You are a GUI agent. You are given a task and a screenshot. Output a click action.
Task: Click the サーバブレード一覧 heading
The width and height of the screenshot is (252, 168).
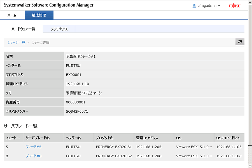(20, 126)
